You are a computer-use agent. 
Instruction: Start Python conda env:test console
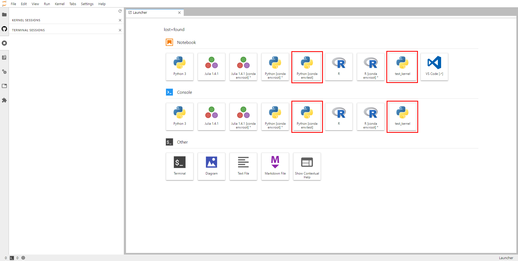tap(307, 117)
